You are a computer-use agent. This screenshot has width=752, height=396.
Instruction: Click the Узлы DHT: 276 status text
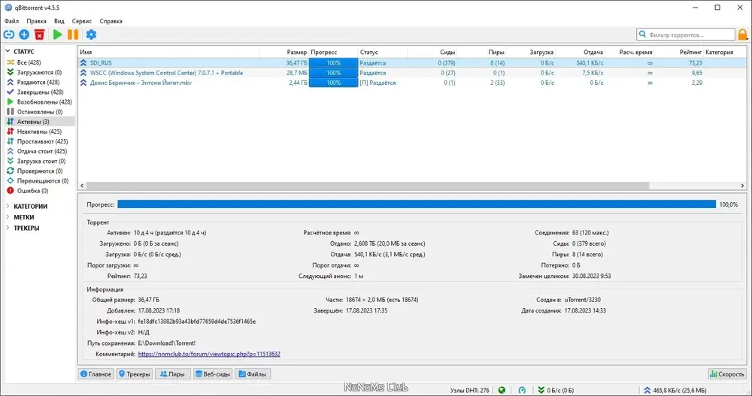pos(469,390)
